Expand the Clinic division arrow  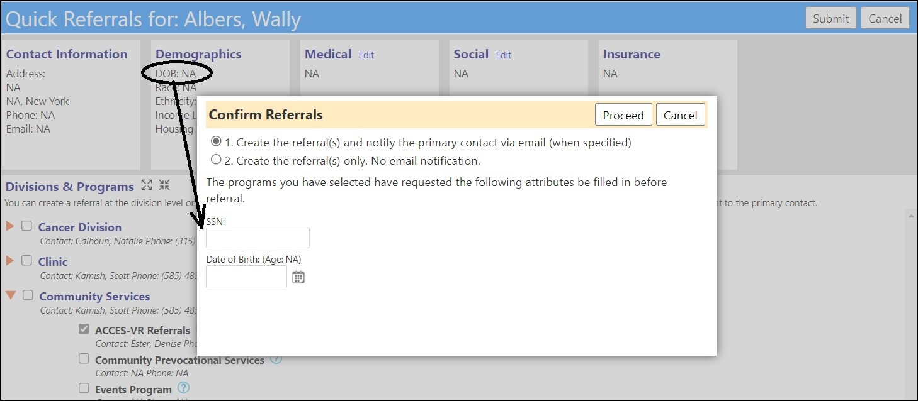pos(10,260)
